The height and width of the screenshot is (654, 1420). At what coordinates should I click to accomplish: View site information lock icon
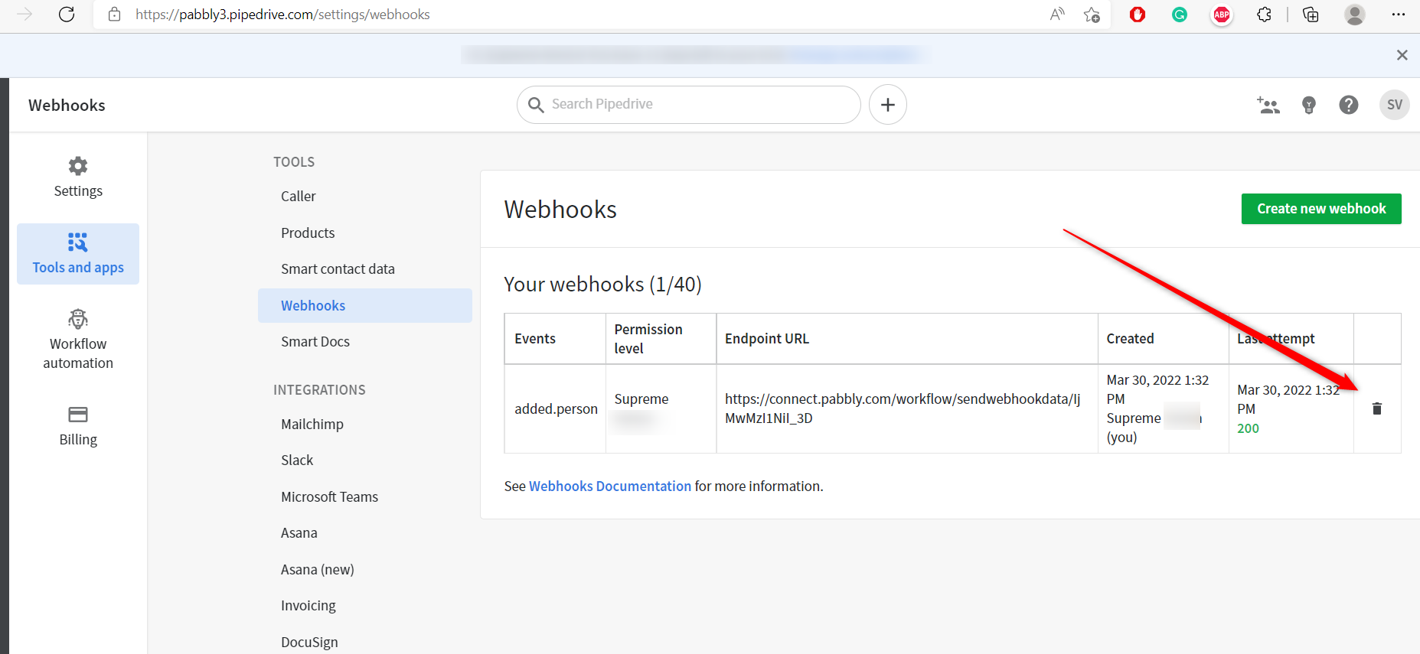[x=115, y=15]
